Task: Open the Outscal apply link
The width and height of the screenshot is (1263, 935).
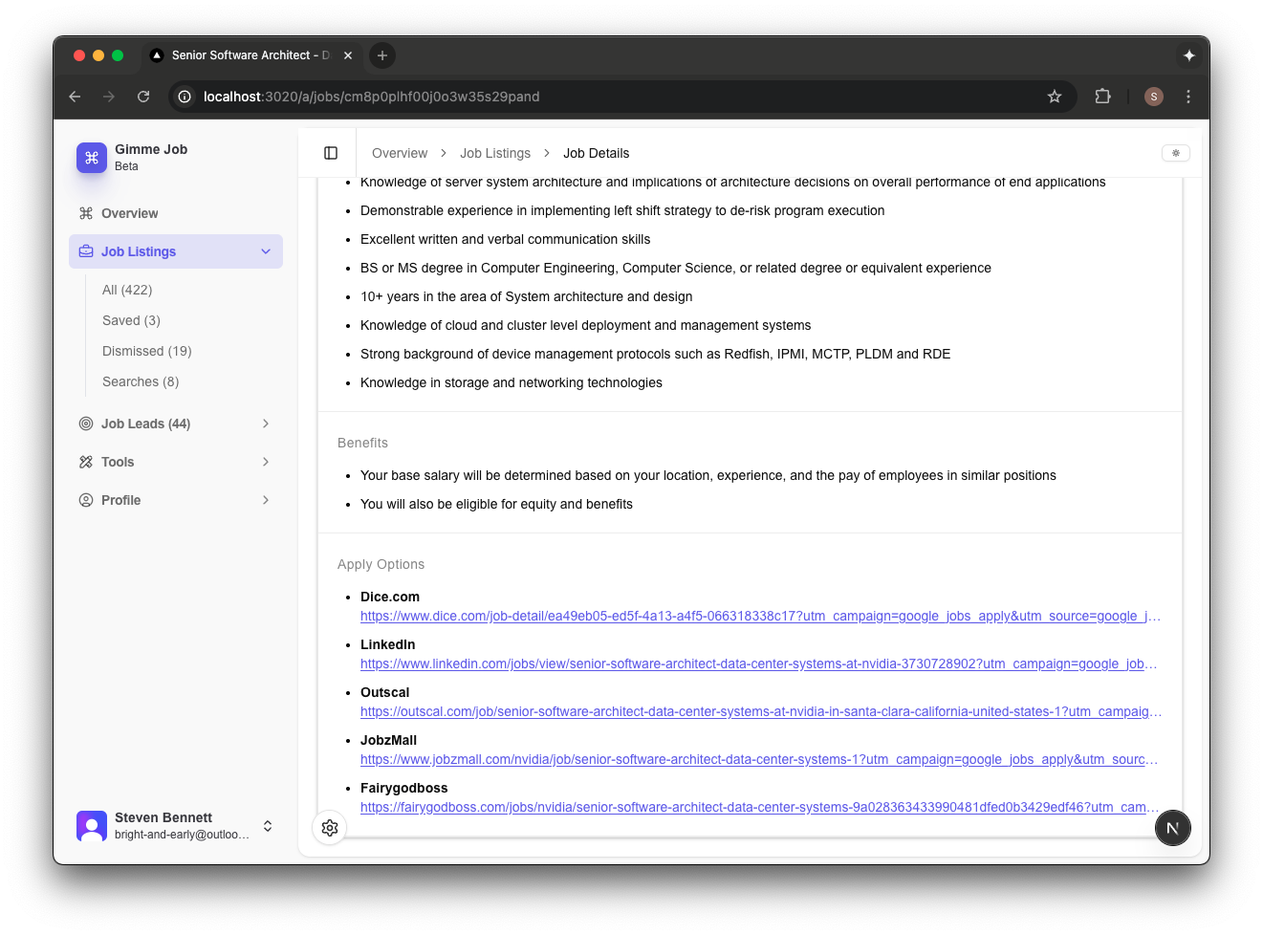Action: [761, 712]
